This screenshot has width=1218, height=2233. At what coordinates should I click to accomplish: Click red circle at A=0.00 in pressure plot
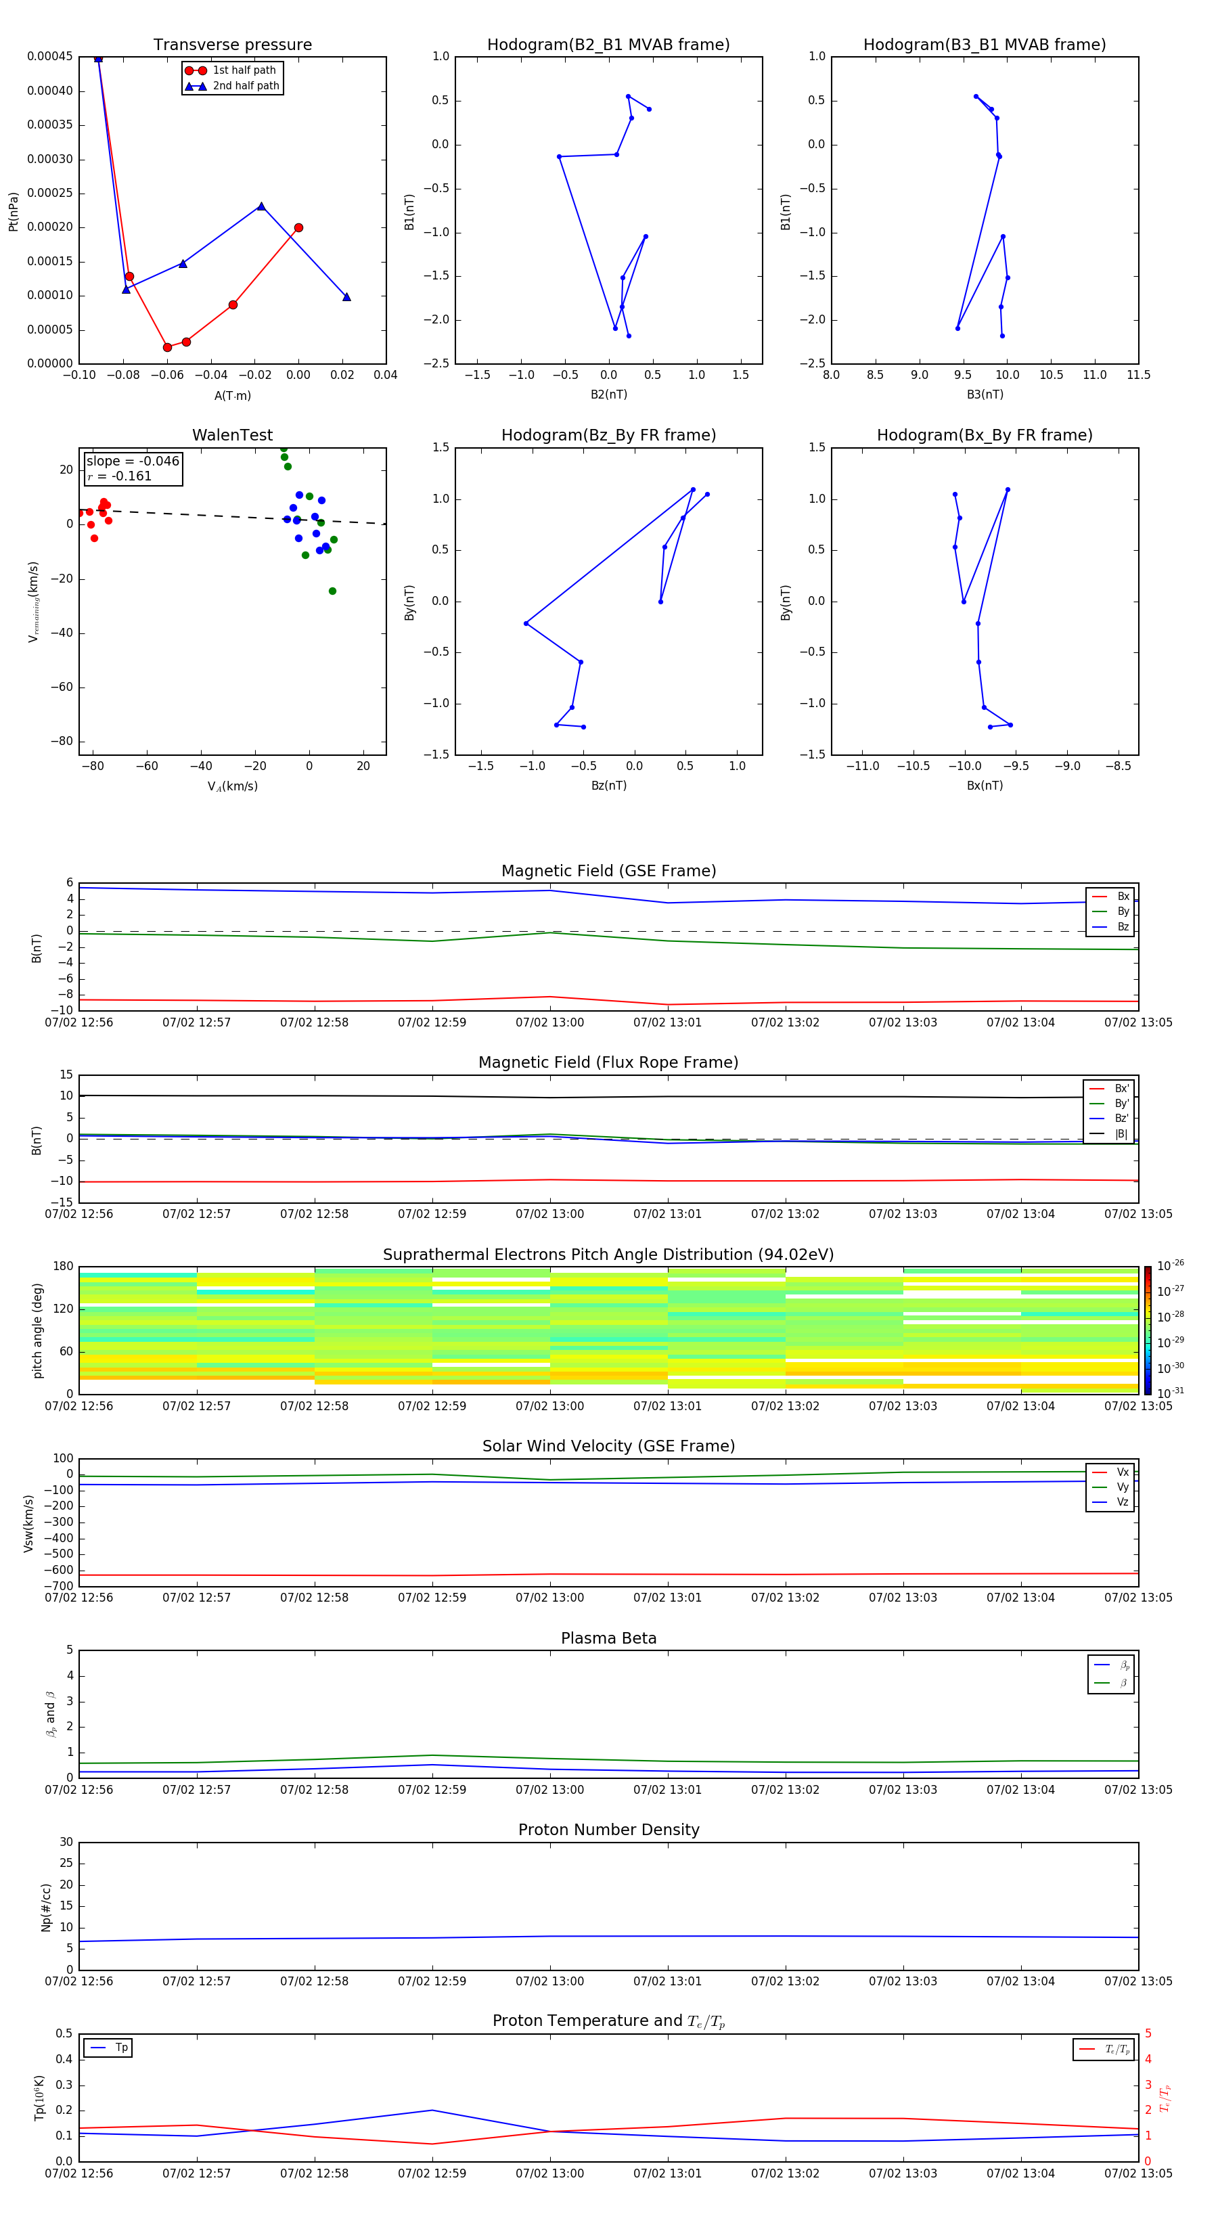click(298, 228)
